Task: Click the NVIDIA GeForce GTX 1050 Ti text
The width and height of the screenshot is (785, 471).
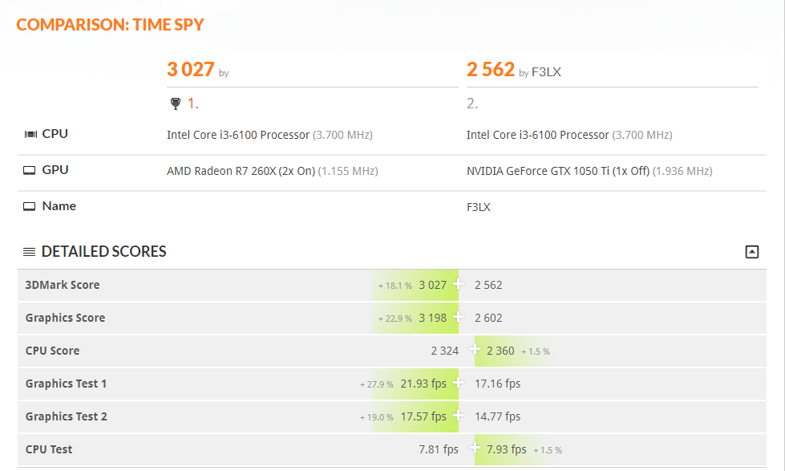Action: click(558, 171)
